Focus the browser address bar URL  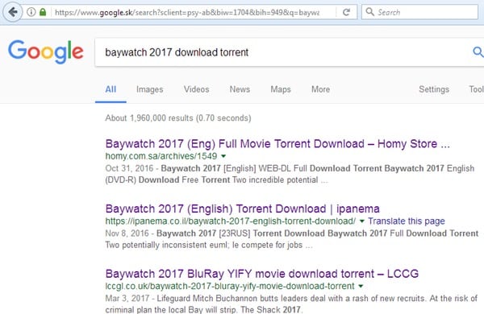[187, 12]
